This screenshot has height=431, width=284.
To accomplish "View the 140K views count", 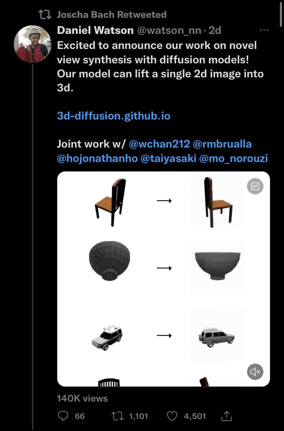I will pyautogui.click(x=82, y=398).
